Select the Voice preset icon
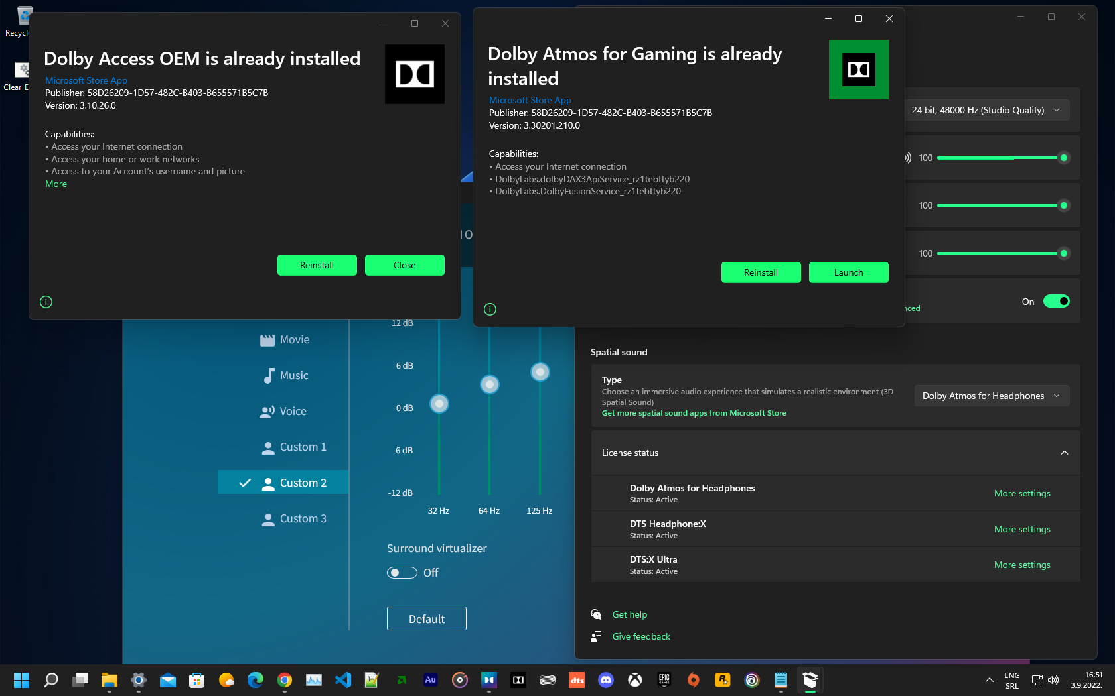The width and height of the screenshot is (1115, 696). 267,412
